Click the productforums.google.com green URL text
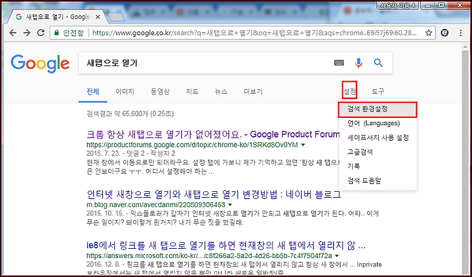 click(x=192, y=145)
